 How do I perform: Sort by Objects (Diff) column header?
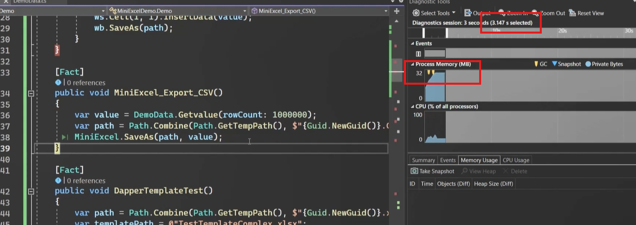click(x=454, y=184)
